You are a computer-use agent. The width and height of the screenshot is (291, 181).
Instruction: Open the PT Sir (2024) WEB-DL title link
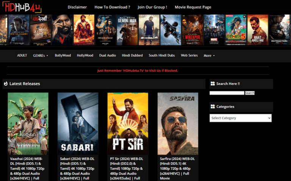coord(127,169)
